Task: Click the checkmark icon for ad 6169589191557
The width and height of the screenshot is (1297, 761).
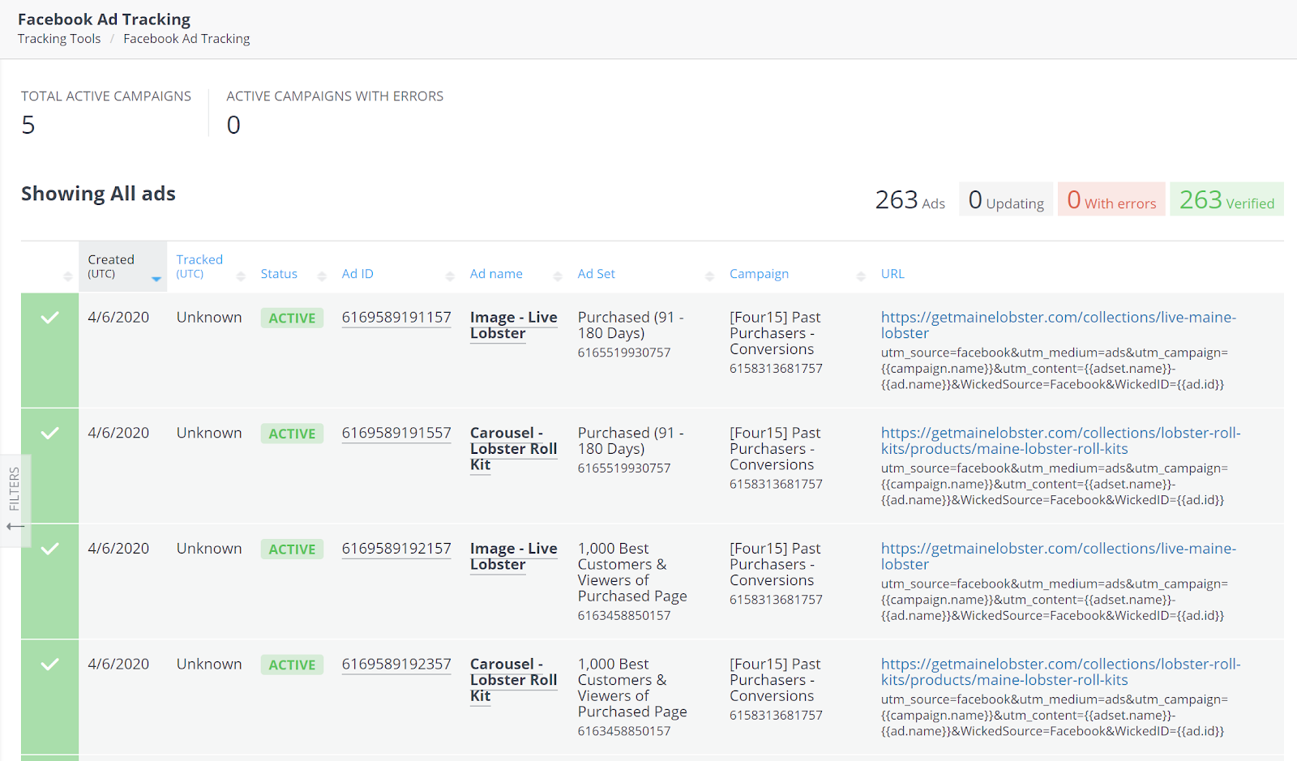Action: [x=49, y=434]
